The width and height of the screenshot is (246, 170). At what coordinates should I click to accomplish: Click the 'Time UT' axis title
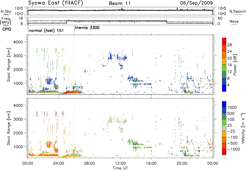pyautogui.click(x=120, y=168)
